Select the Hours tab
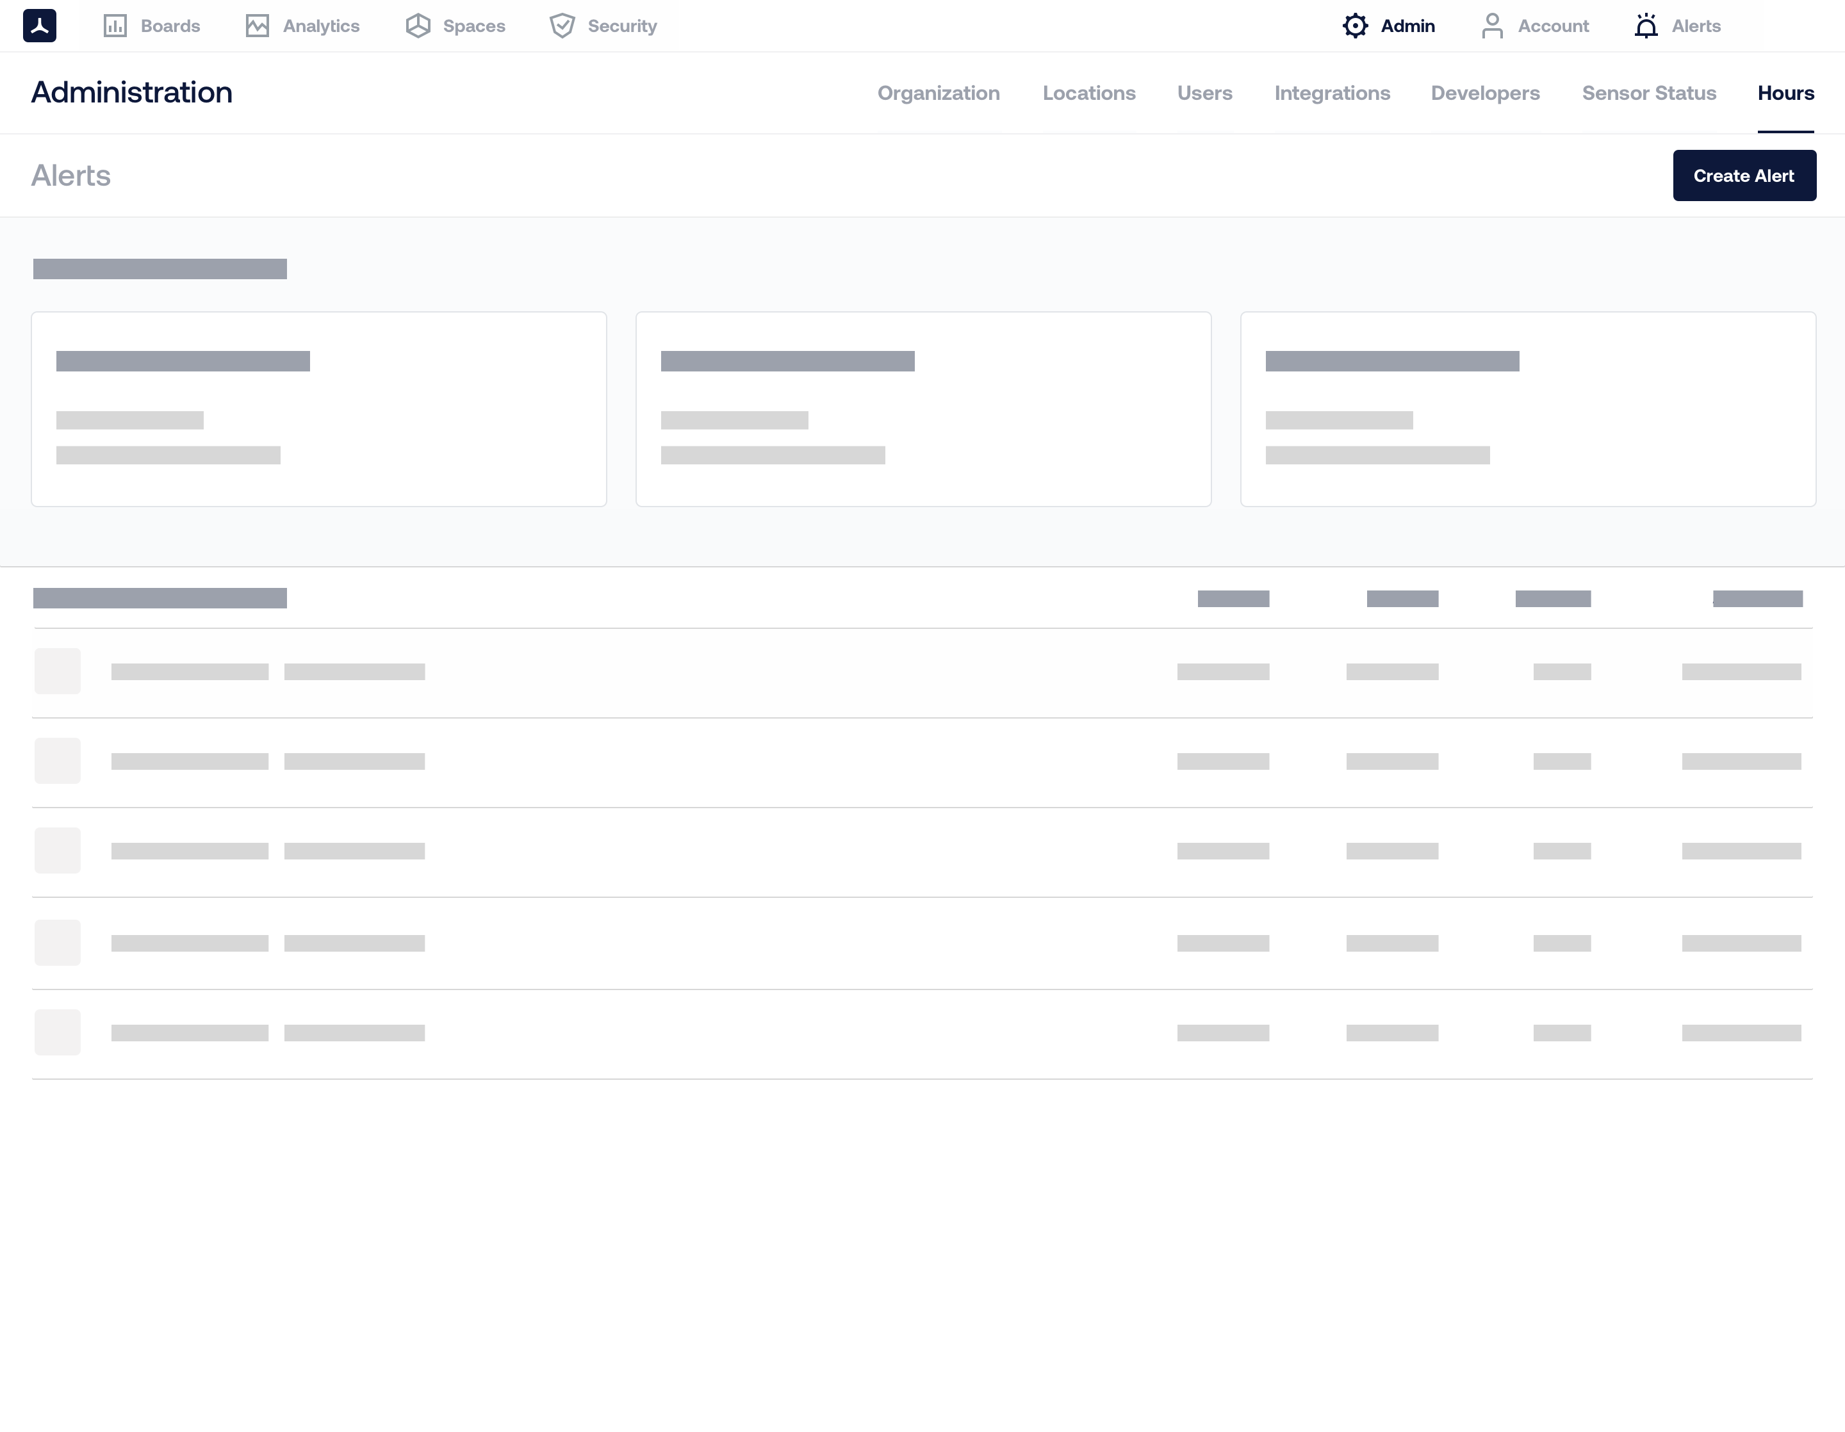The width and height of the screenshot is (1845, 1432). (x=1786, y=93)
